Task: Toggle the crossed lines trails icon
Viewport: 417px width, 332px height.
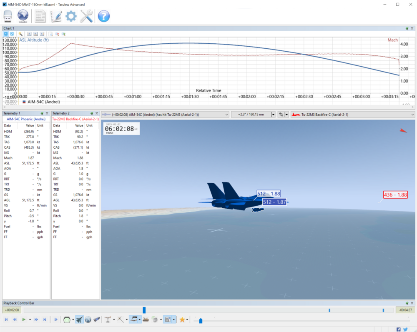Action: tap(120, 320)
